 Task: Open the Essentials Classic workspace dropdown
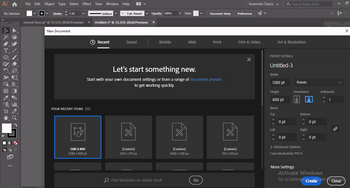pyautogui.click(x=264, y=4)
